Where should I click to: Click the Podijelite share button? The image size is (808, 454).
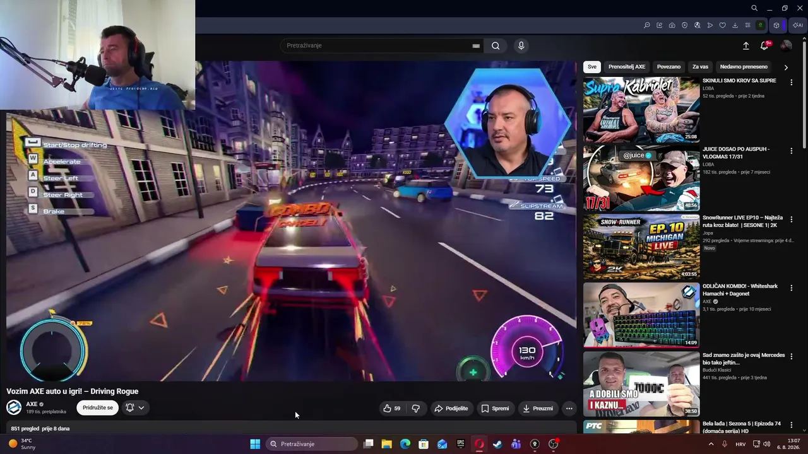(x=451, y=409)
